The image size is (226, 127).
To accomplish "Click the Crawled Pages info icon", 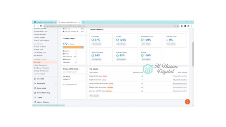I will pyautogui.click(x=76, y=38).
